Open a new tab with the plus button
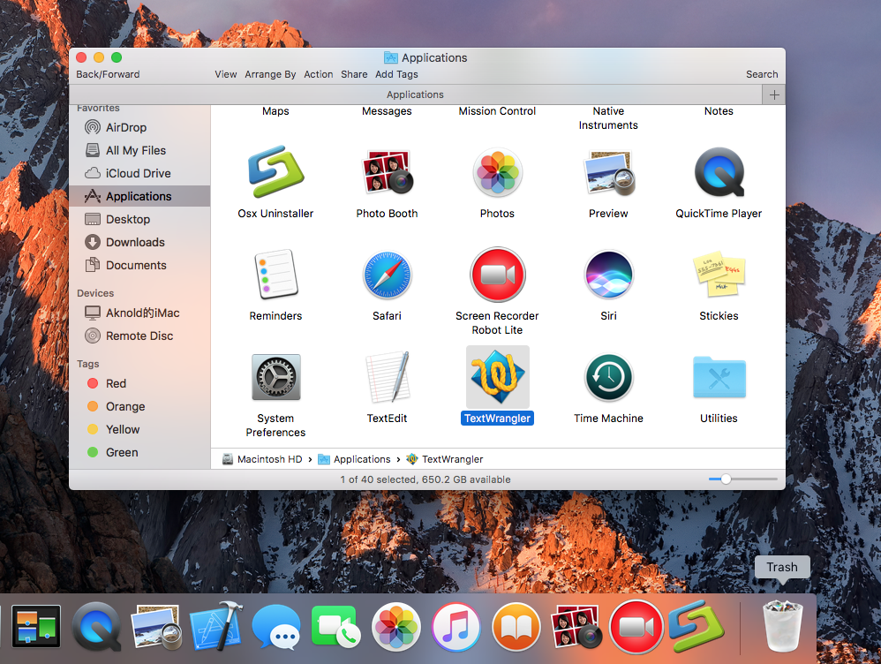Viewport: 881px width, 664px height. [x=774, y=94]
